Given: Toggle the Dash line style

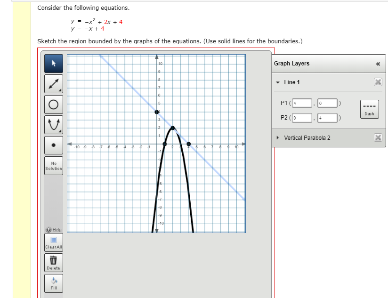Looking at the screenshot, I should click(x=369, y=109).
